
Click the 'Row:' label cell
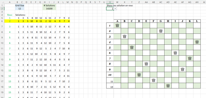10,15
